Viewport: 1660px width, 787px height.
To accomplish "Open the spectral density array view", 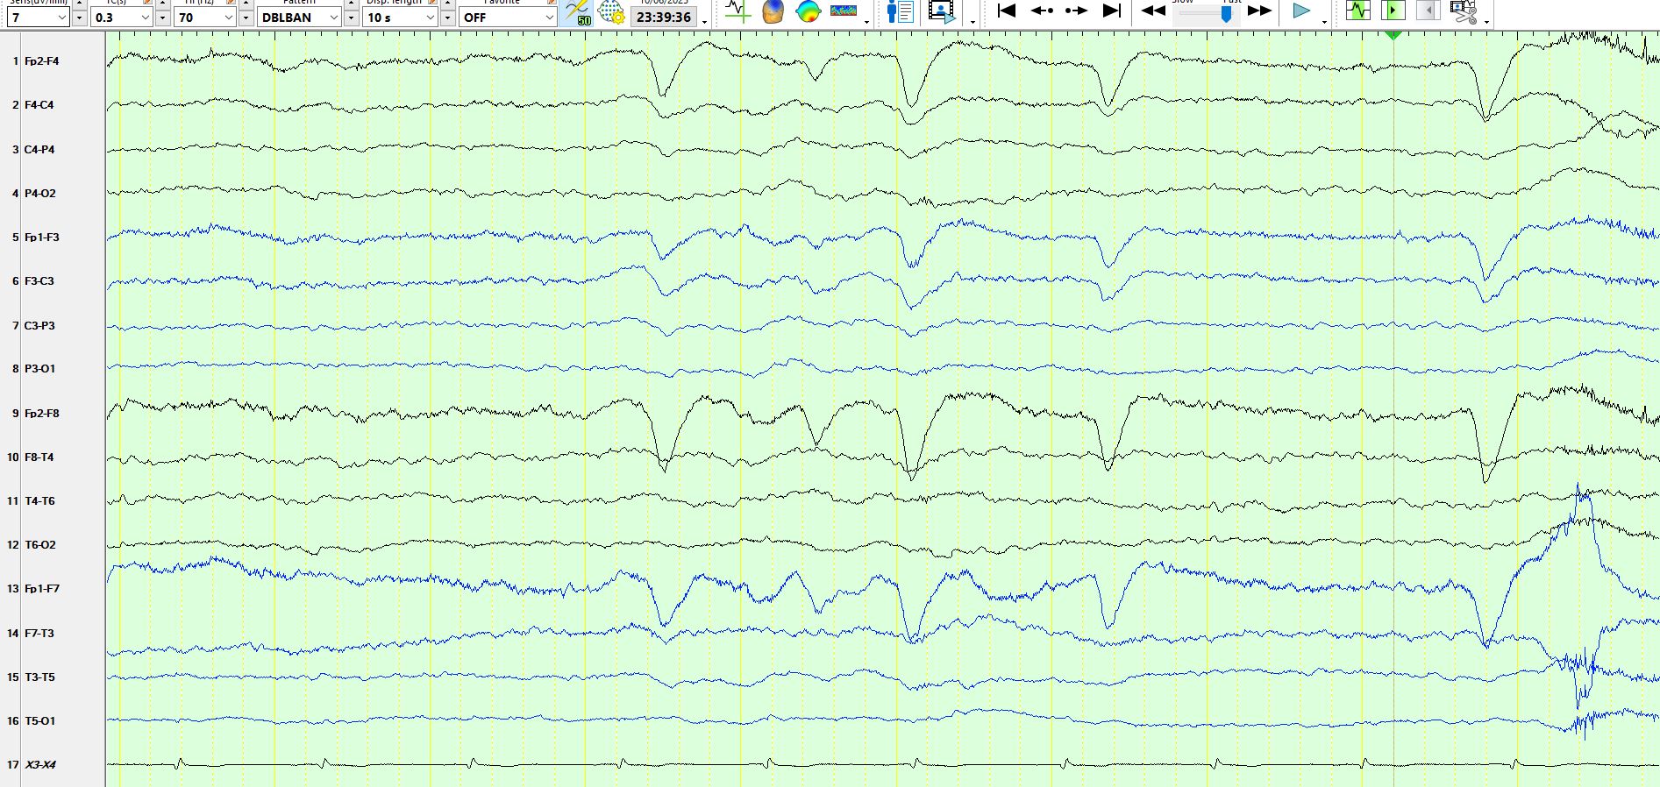I will 843,11.
